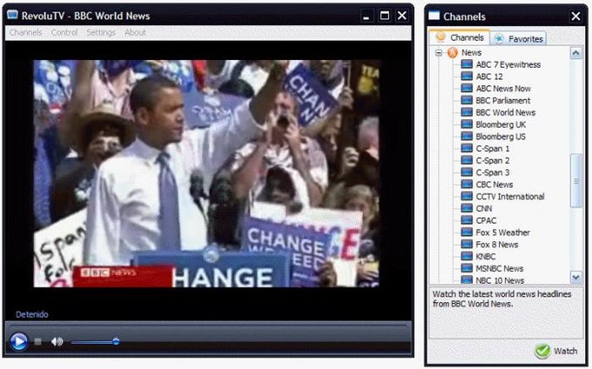This screenshot has height=369, width=592.
Task: Click the Bloomberg US channel icon
Action: [x=467, y=137]
